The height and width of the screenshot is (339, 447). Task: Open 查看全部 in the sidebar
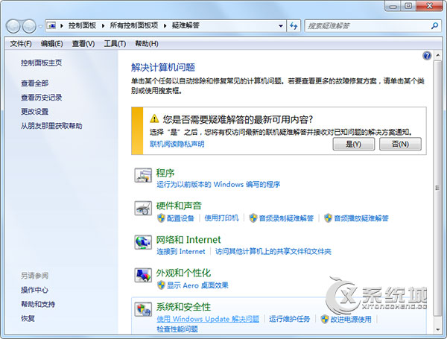(x=34, y=83)
